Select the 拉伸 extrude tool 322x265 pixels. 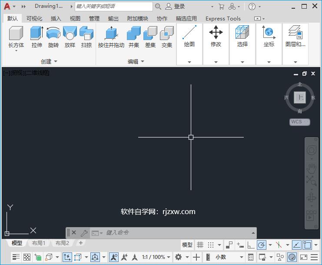point(37,37)
